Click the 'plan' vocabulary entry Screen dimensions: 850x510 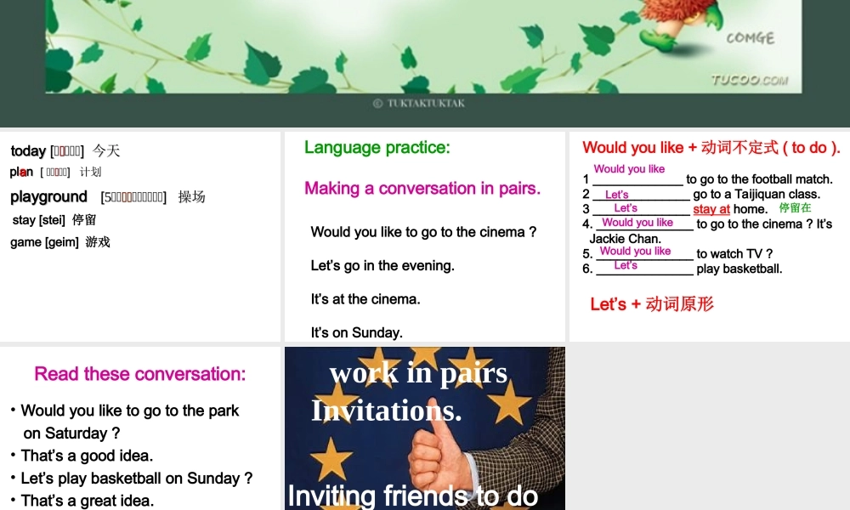[x=55, y=172]
